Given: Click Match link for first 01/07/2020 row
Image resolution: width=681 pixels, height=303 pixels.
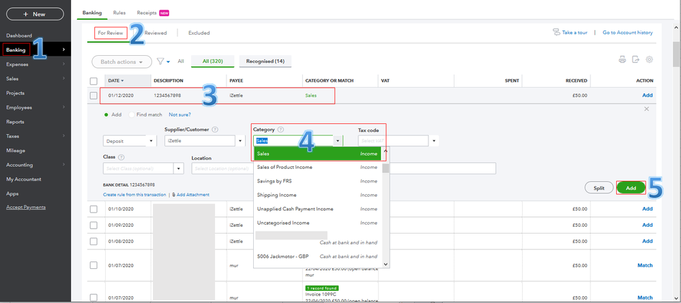Looking at the screenshot, I should [645, 266].
